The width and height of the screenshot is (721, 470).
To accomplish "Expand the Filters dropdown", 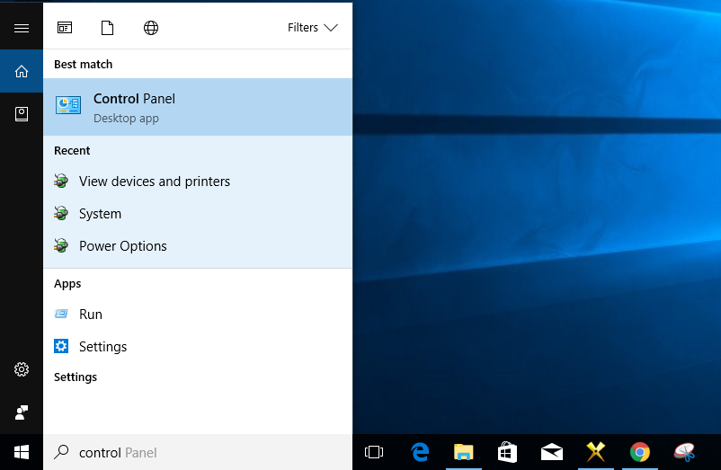I will [x=313, y=28].
